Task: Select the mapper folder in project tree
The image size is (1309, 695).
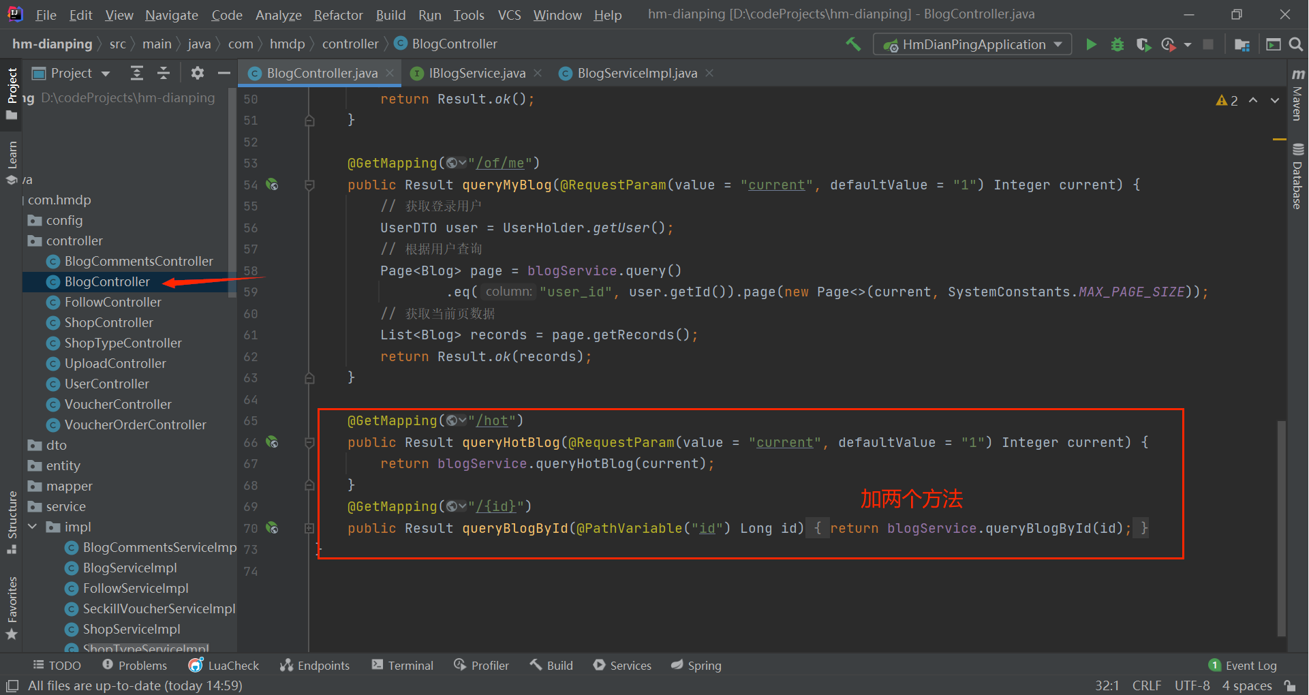Action: point(69,486)
